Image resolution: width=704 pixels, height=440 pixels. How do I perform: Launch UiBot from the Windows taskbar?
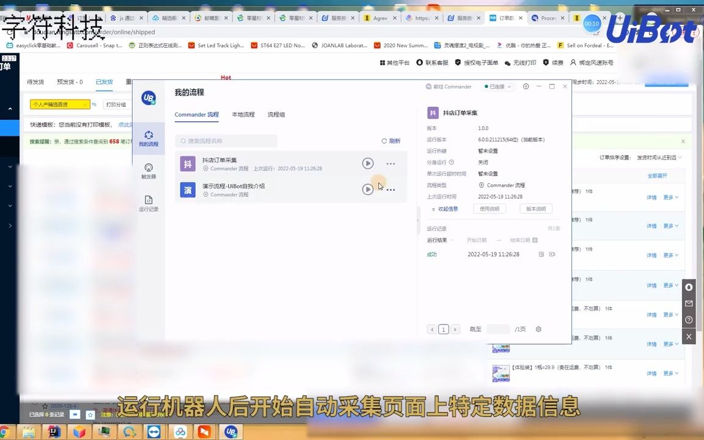231,432
